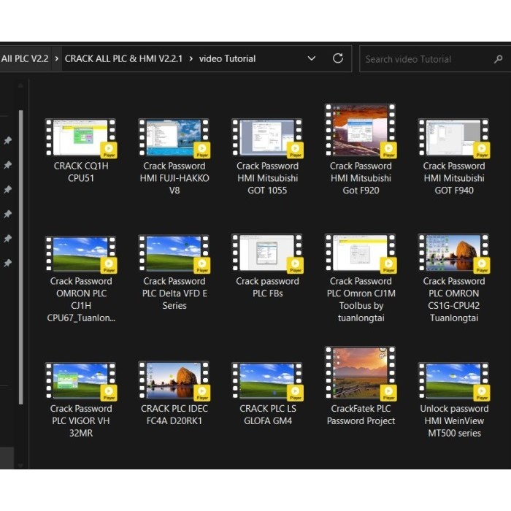Open the PLC Delta VFD E Series video
Viewport: 511px width, 511px height.
174,253
